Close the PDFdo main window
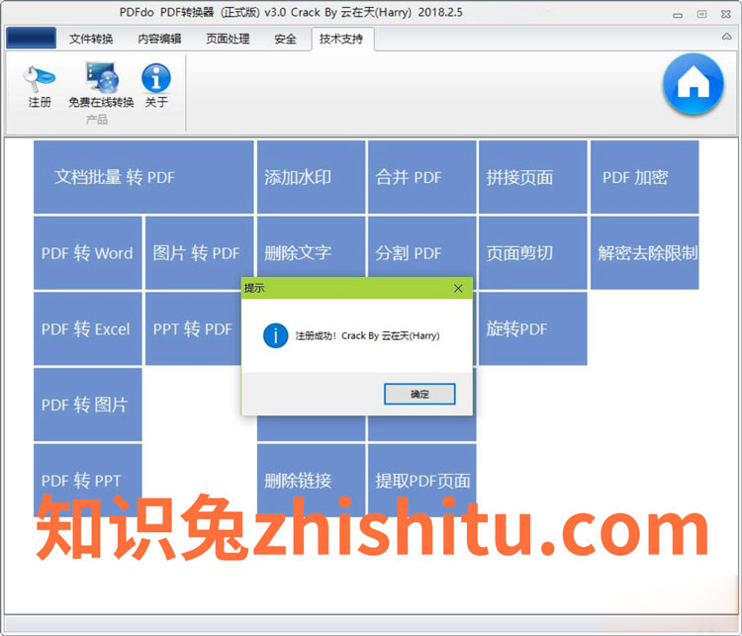Screen dimensions: 742x636 [x=726, y=14]
